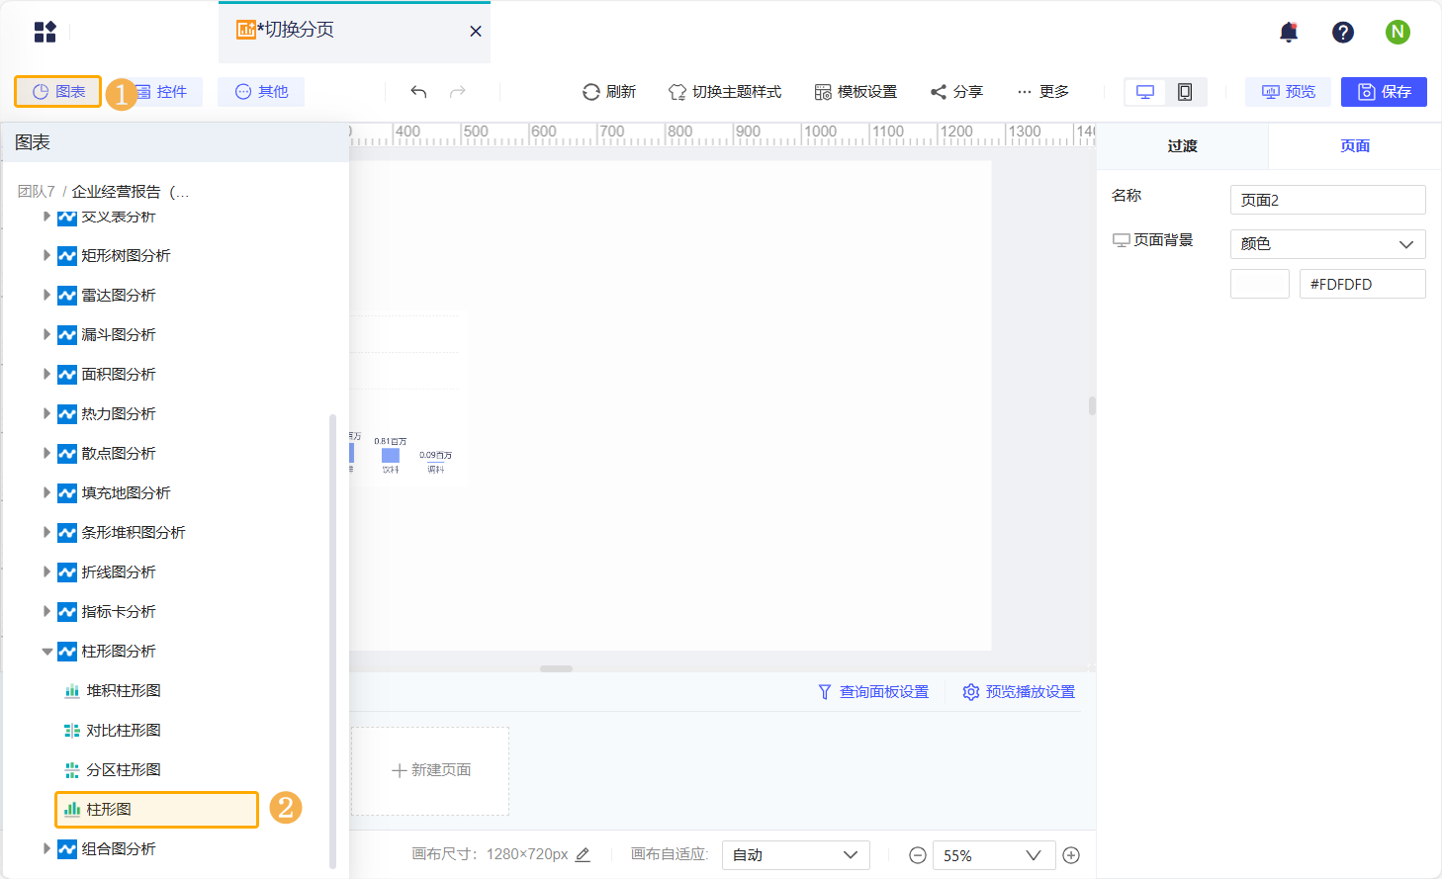This screenshot has height=879, width=1442.
Task: Open the app grid home icon
Action: point(45,32)
